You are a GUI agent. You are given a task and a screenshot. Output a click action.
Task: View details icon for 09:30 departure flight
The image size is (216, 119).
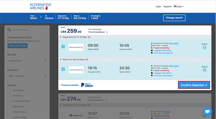point(204,48)
